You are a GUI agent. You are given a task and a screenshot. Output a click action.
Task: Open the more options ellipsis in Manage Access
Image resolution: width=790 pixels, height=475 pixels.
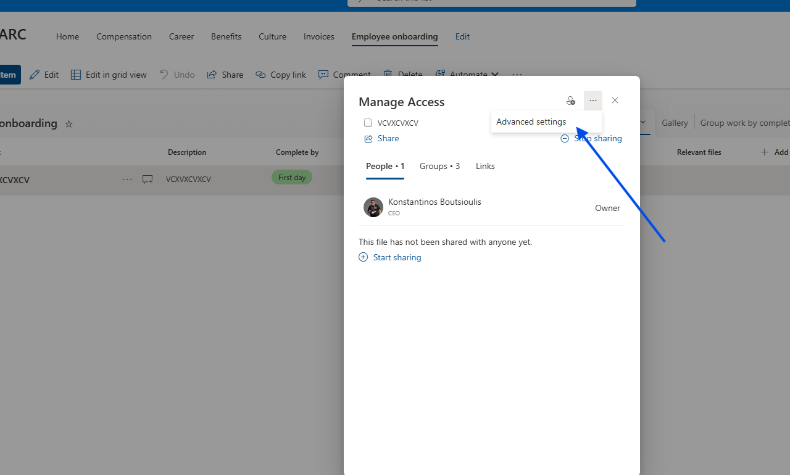tap(593, 101)
